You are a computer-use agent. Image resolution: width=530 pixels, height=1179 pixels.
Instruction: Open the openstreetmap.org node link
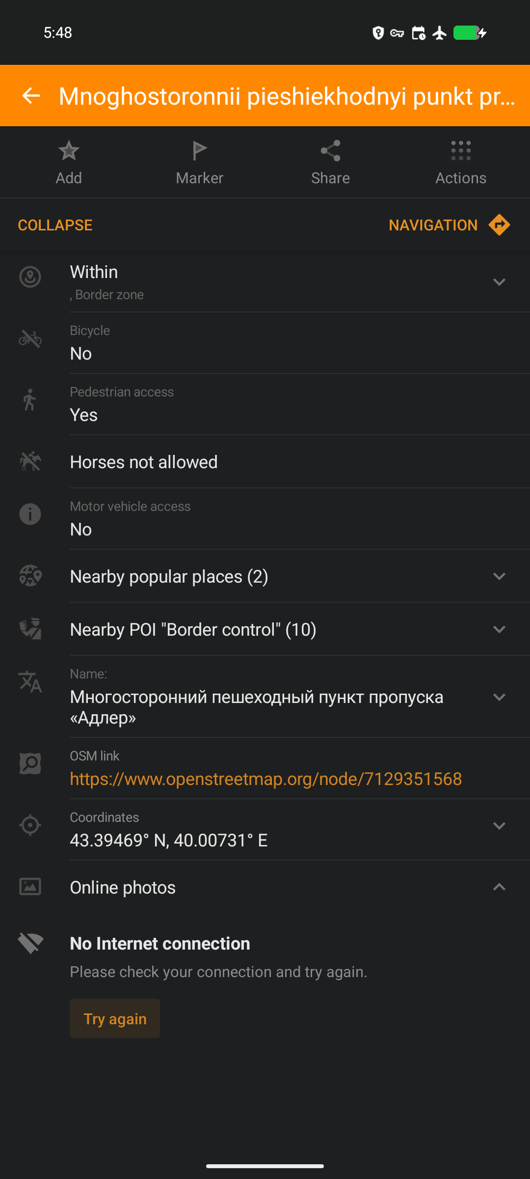tap(265, 779)
